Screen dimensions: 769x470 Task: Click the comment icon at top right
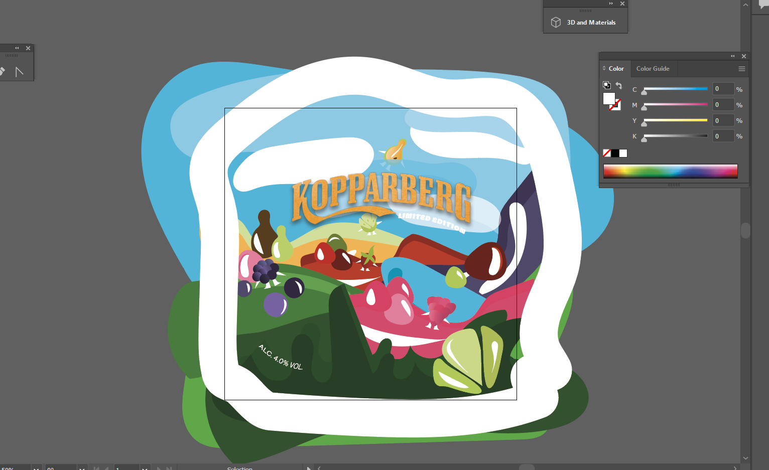tap(763, 4)
